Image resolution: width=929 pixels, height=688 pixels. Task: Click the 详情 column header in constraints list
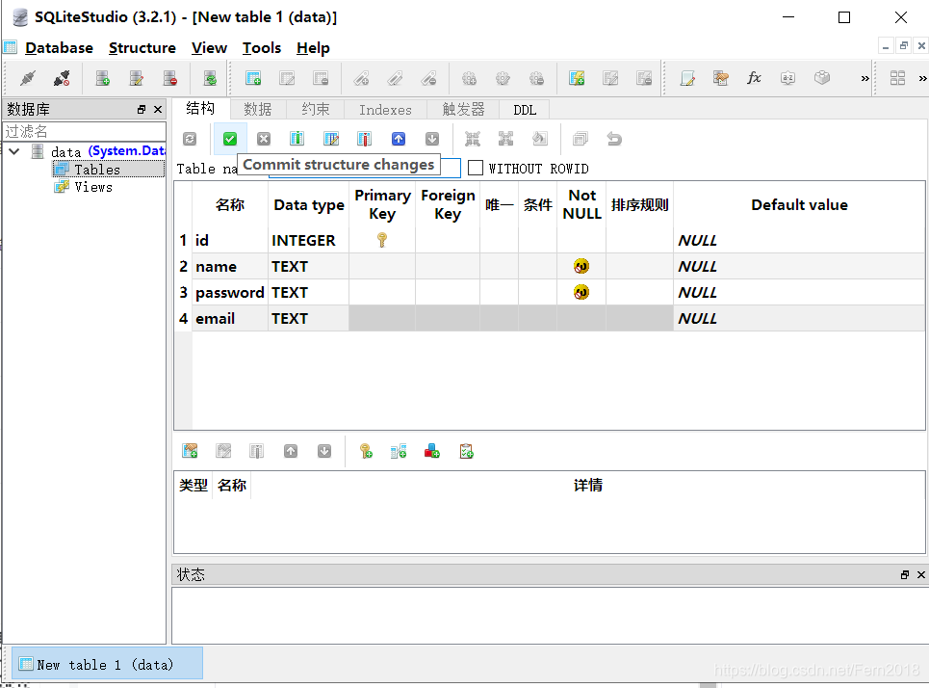pyautogui.click(x=588, y=485)
